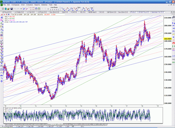This screenshot has height=128, width=175.
Task: Select the up-swing two-point pattern tool
Action: coord(67,9)
